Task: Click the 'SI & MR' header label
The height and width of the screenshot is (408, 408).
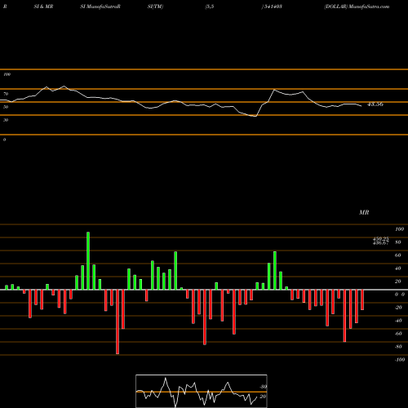Action: (x=43, y=7)
